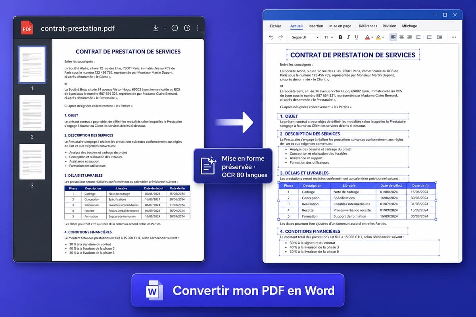Zoom out with the circled minus icon
The image size is (476, 317).
click(x=175, y=28)
